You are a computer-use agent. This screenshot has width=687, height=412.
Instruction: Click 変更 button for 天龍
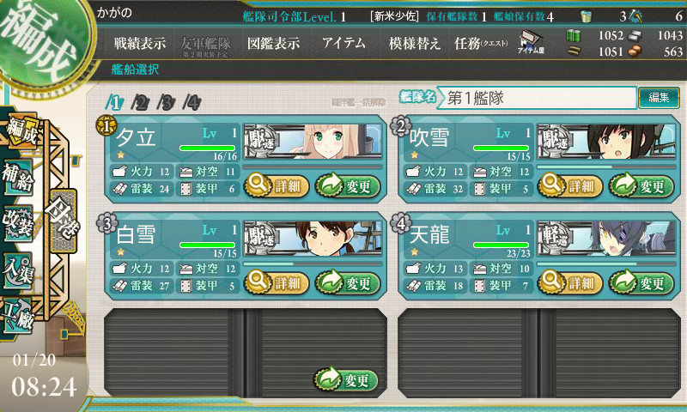(641, 283)
